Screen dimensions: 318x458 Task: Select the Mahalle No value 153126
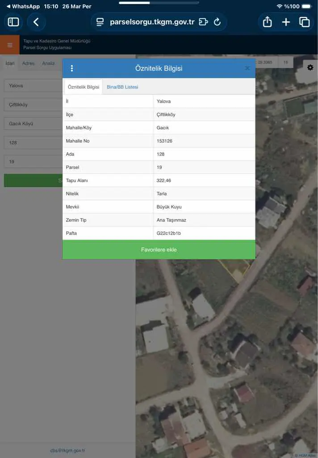164,141
